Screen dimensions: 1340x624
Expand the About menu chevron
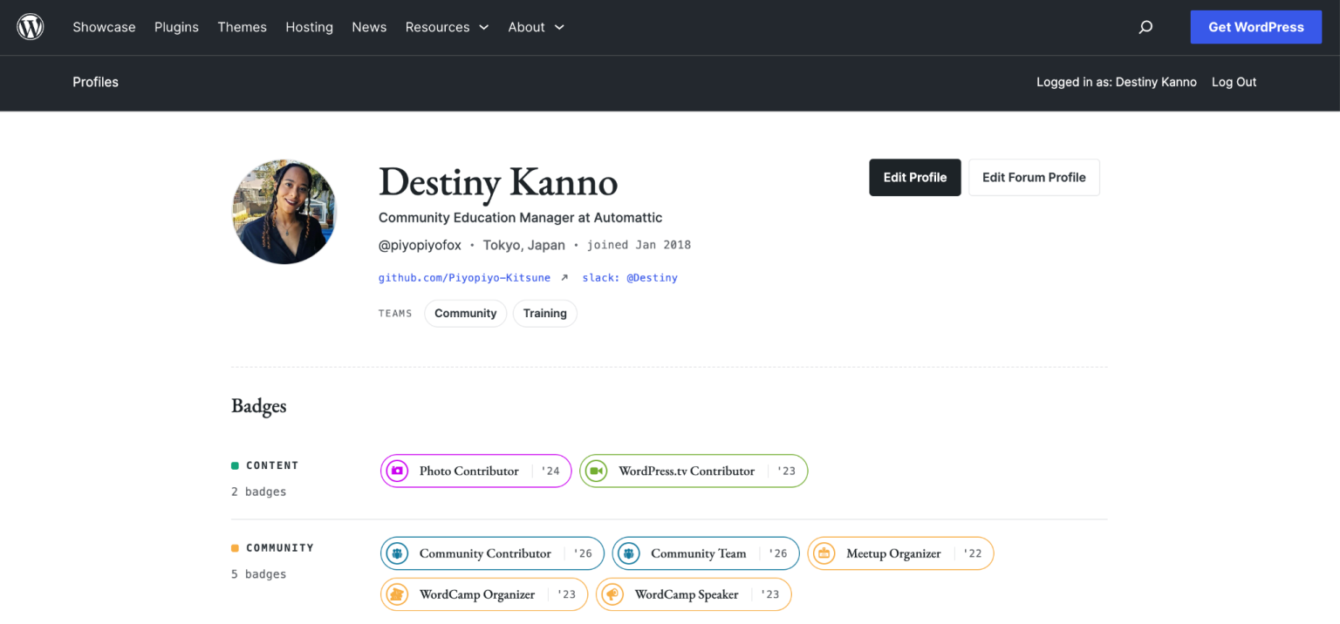pos(559,27)
